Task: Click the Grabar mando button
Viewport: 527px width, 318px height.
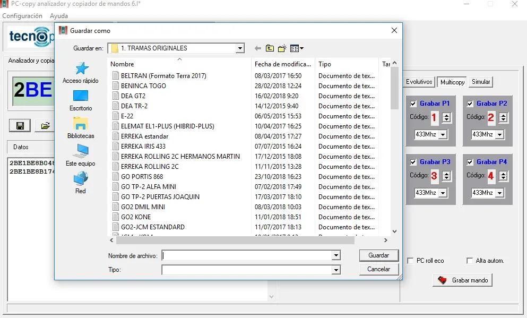Action: 463,280
